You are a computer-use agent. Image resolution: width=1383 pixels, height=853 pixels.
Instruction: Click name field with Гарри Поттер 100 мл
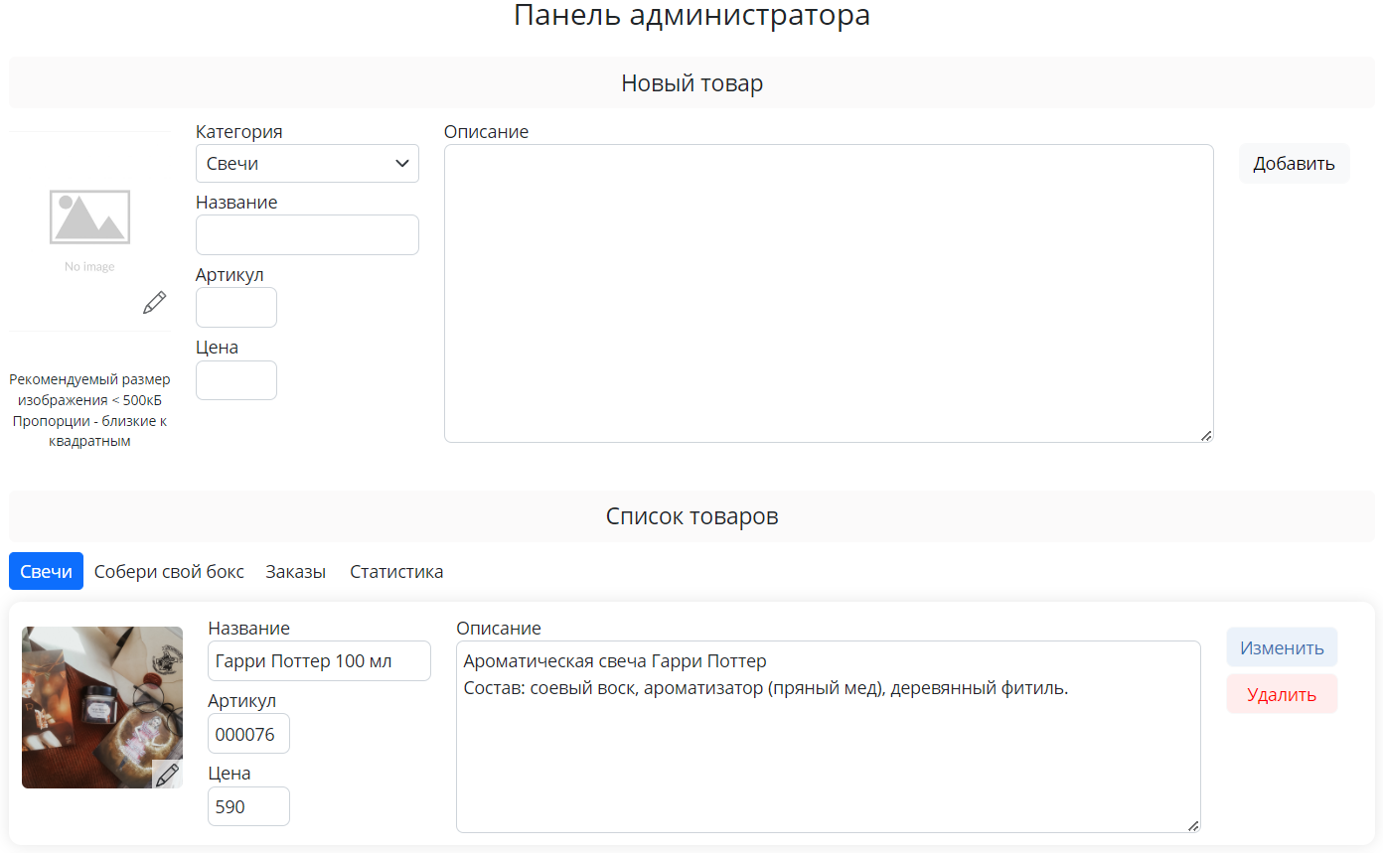(x=319, y=661)
